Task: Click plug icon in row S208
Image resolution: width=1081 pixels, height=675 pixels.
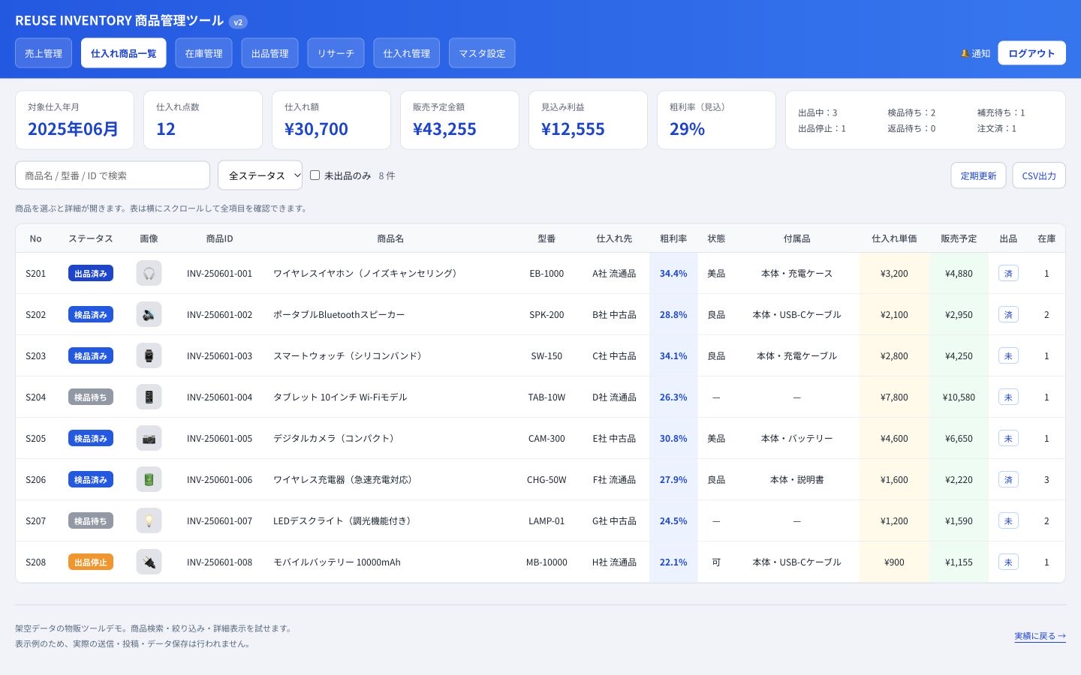Action: [149, 562]
